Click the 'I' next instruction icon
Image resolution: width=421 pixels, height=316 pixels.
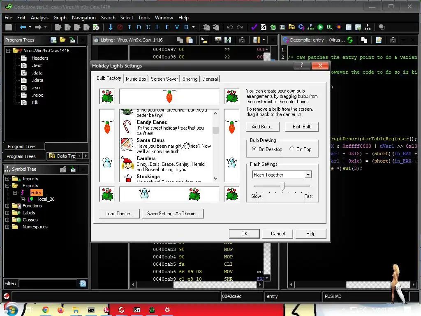click(130, 27)
